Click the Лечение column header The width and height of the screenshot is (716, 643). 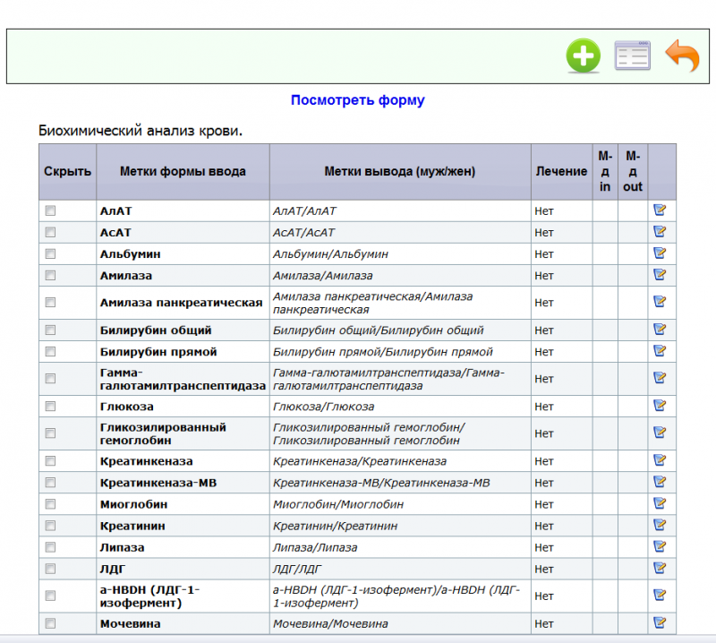pyautogui.click(x=561, y=171)
